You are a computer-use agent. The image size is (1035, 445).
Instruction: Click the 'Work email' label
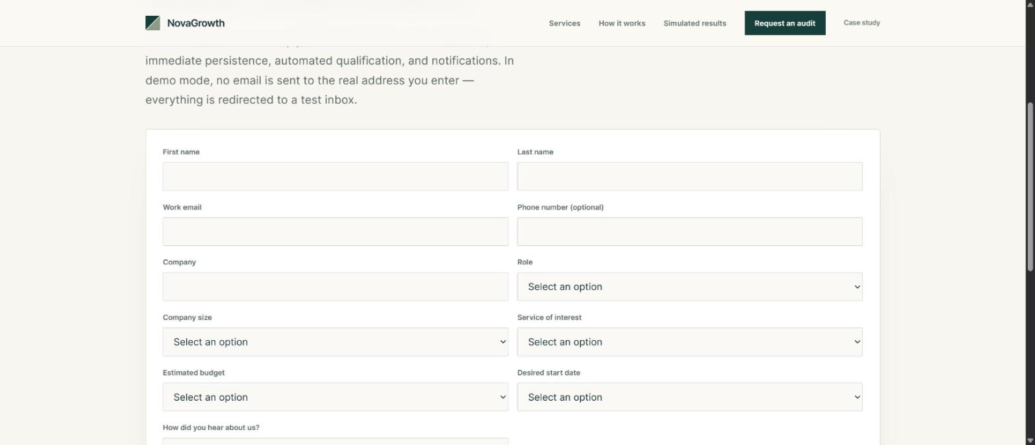pos(182,207)
